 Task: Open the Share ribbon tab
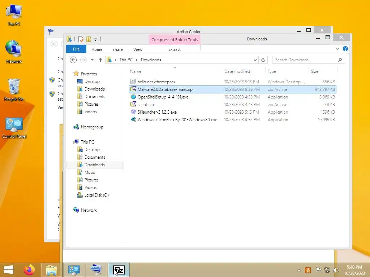pos(117,49)
